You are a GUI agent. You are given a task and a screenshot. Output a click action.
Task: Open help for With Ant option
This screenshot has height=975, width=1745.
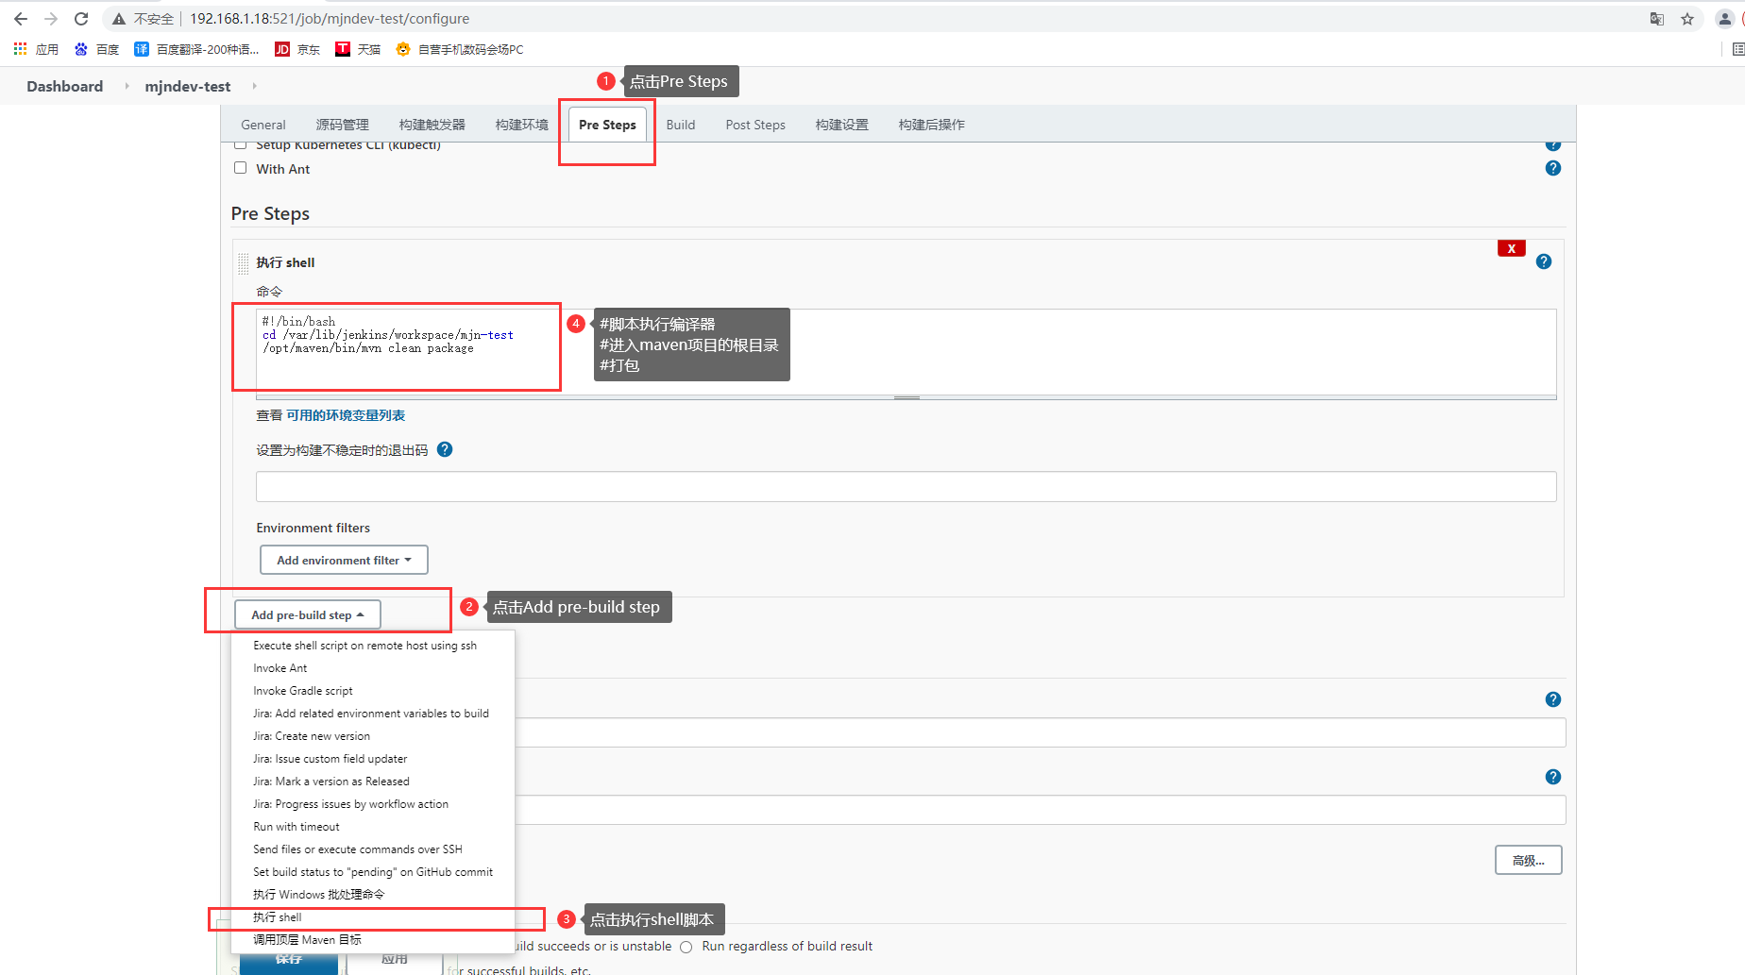click(1553, 168)
